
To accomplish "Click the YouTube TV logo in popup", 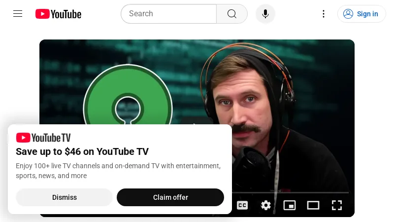I will tap(43, 138).
